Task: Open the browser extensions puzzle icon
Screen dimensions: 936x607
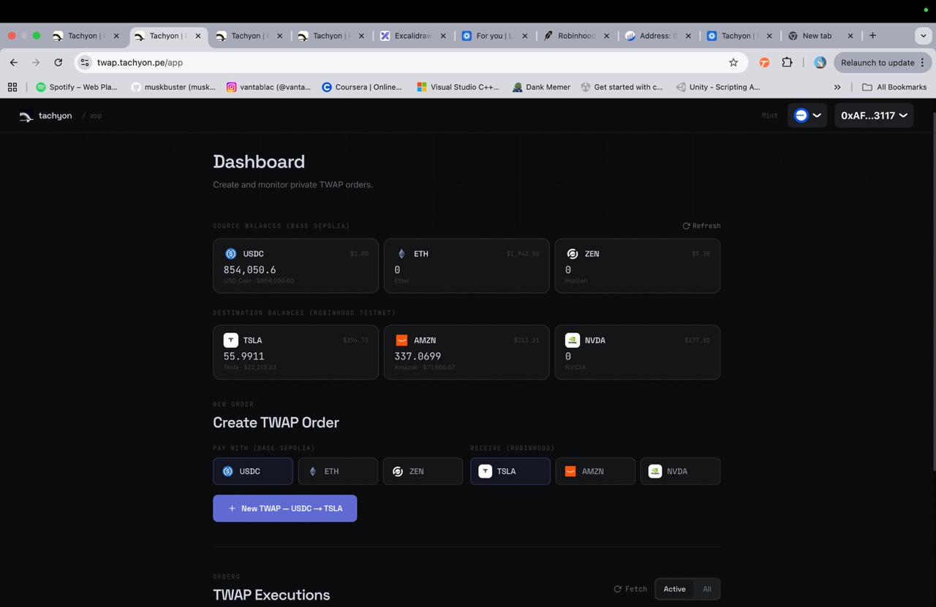Action: click(787, 63)
